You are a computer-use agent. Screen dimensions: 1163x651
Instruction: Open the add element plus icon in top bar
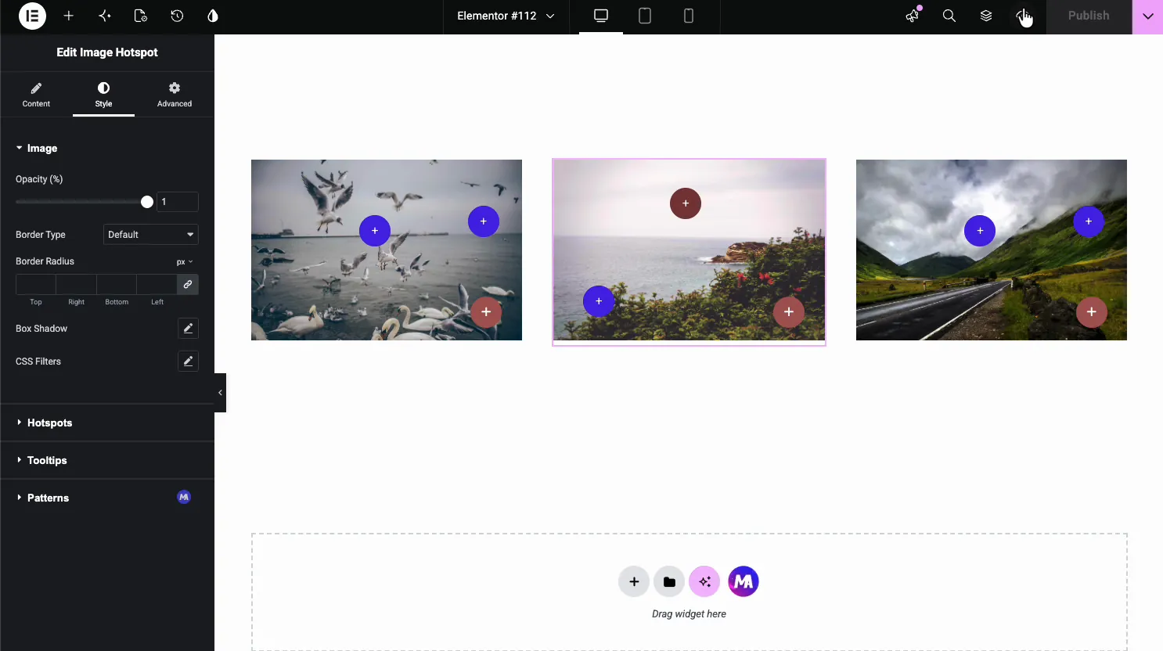point(69,16)
